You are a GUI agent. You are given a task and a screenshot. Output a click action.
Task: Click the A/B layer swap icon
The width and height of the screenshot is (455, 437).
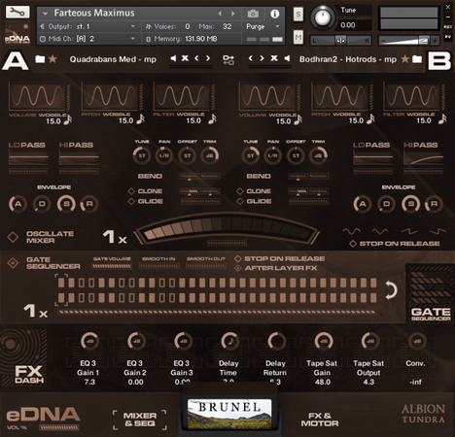[x=228, y=59]
